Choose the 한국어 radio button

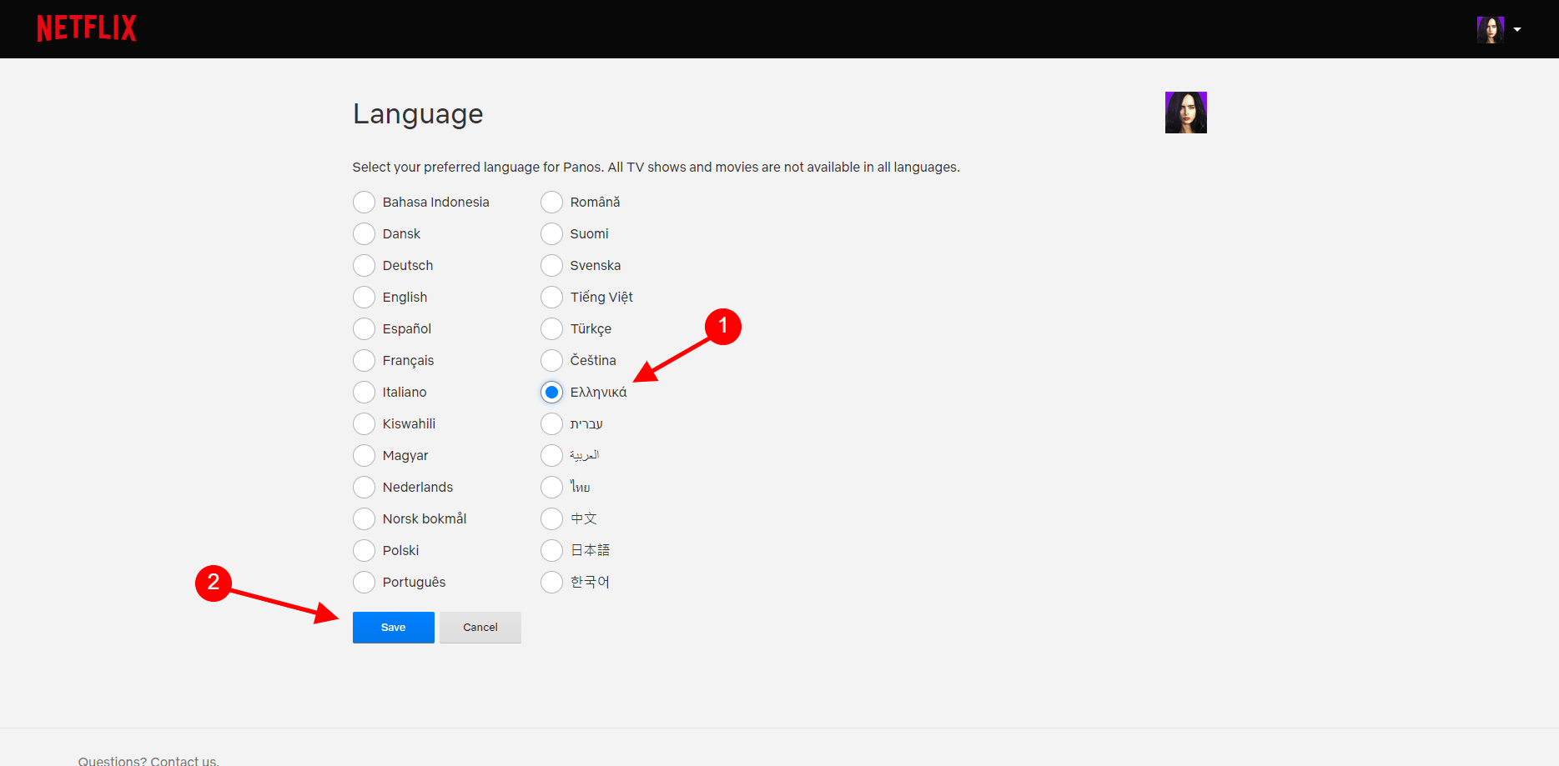pos(551,583)
